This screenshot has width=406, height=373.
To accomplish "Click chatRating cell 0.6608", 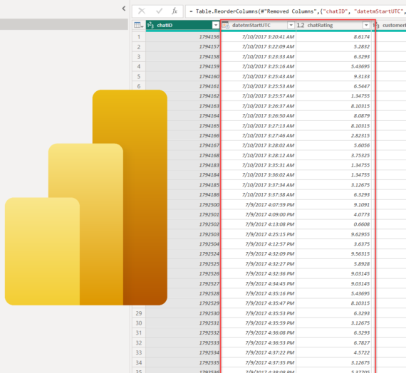I will click(x=333, y=224).
